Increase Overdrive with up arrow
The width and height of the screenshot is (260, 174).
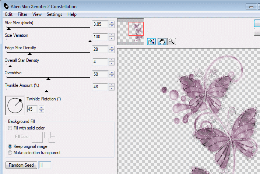112,72
